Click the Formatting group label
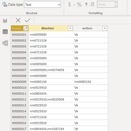This screenshot has height=131, width=131. coord(95,13)
